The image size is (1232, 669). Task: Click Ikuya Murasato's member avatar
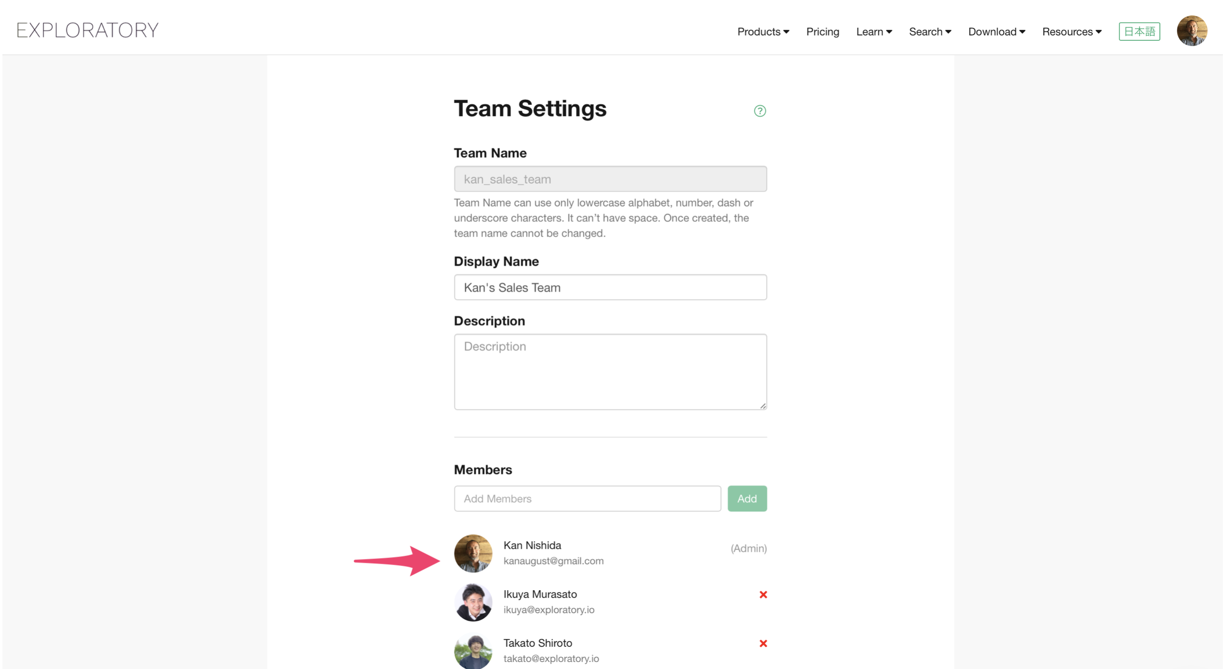pyautogui.click(x=473, y=602)
